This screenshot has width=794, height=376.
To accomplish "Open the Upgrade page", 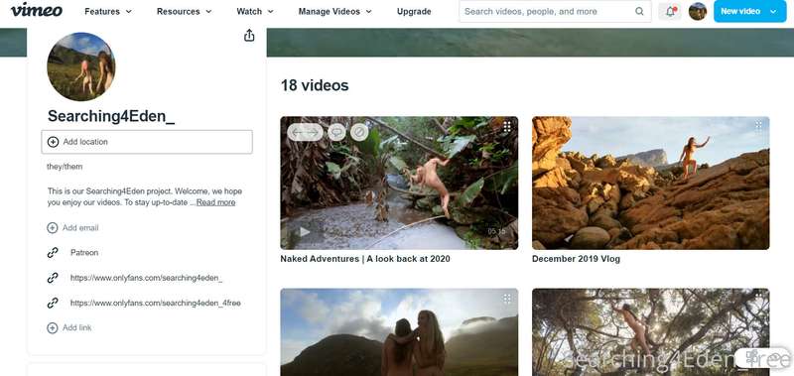I will pyautogui.click(x=414, y=11).
